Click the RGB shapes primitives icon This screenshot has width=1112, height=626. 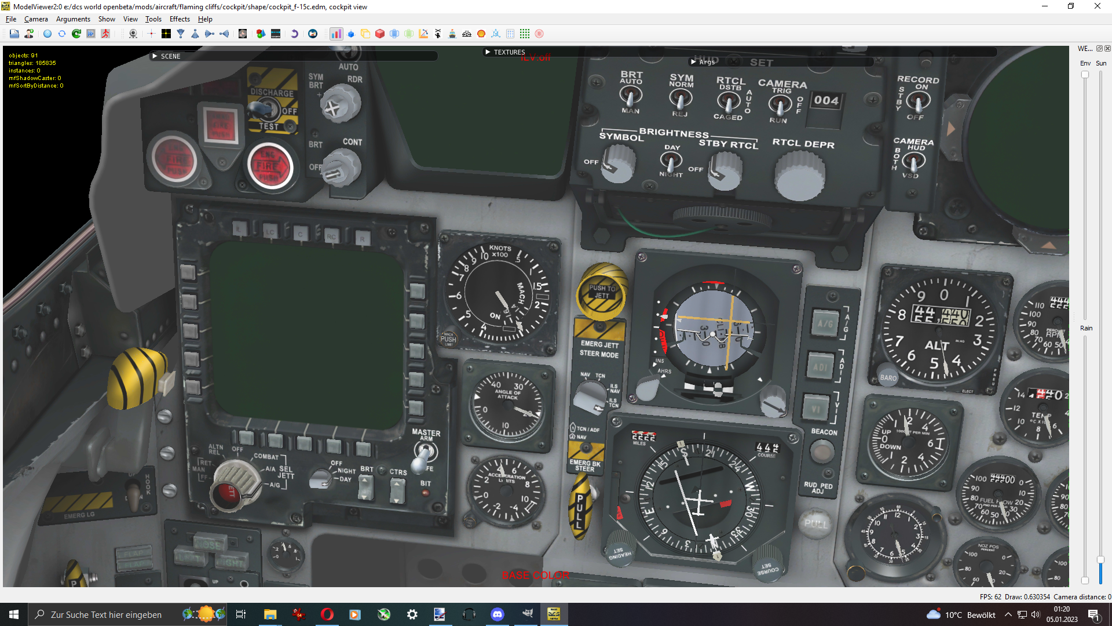261,34
